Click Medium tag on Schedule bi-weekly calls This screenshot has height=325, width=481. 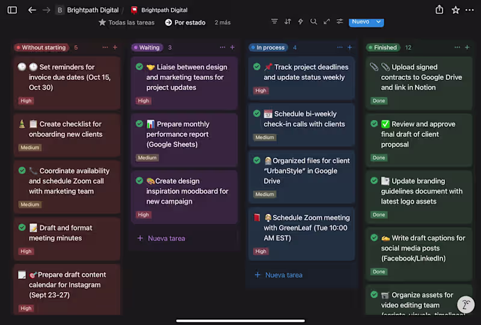click(x=265, y=138)
